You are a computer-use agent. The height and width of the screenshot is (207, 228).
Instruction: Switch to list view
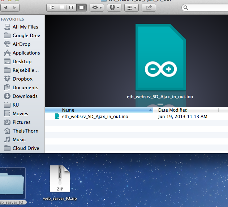tap(62, 8)
